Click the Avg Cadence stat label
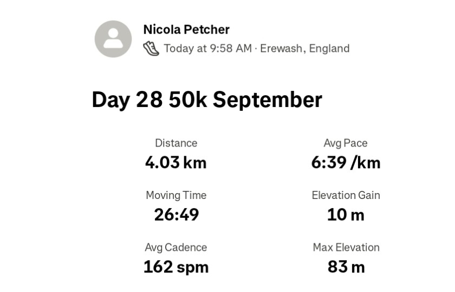Screen dimensions: 455x292 coord(176,247)
